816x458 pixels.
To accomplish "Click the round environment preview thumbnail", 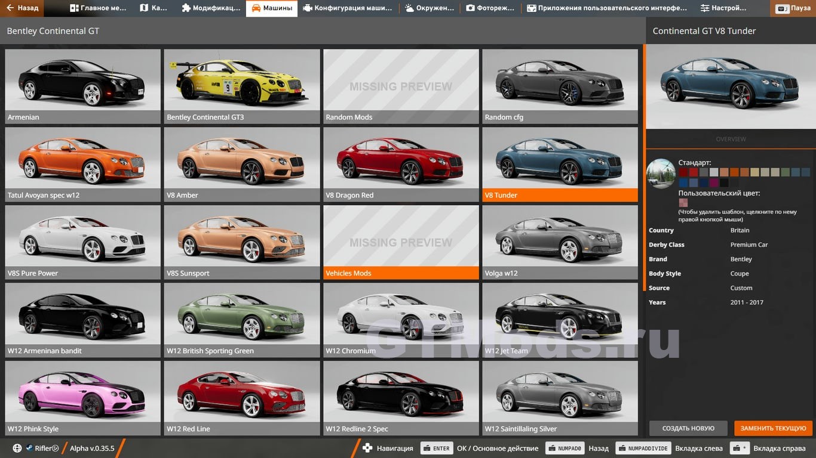I will (x=661, y=174).
